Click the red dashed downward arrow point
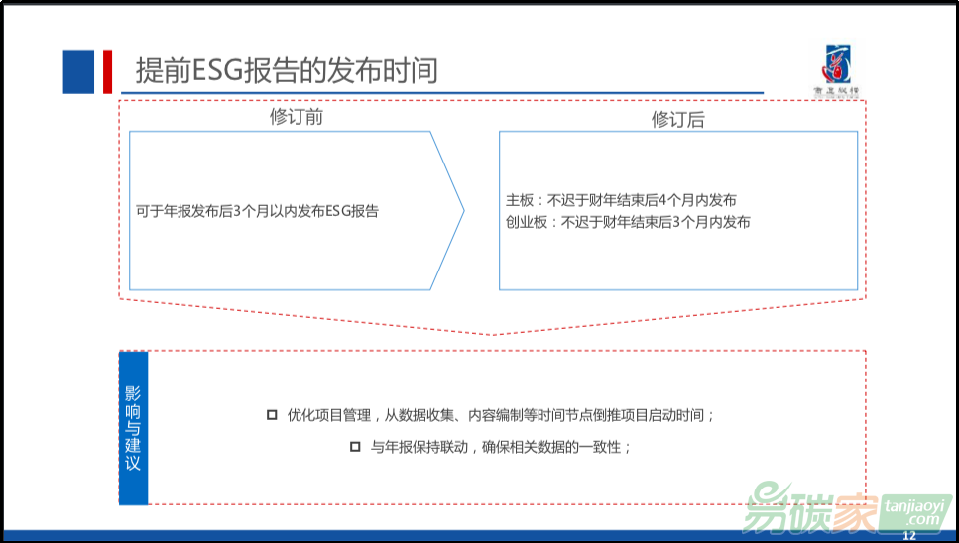 coord(493,333)
